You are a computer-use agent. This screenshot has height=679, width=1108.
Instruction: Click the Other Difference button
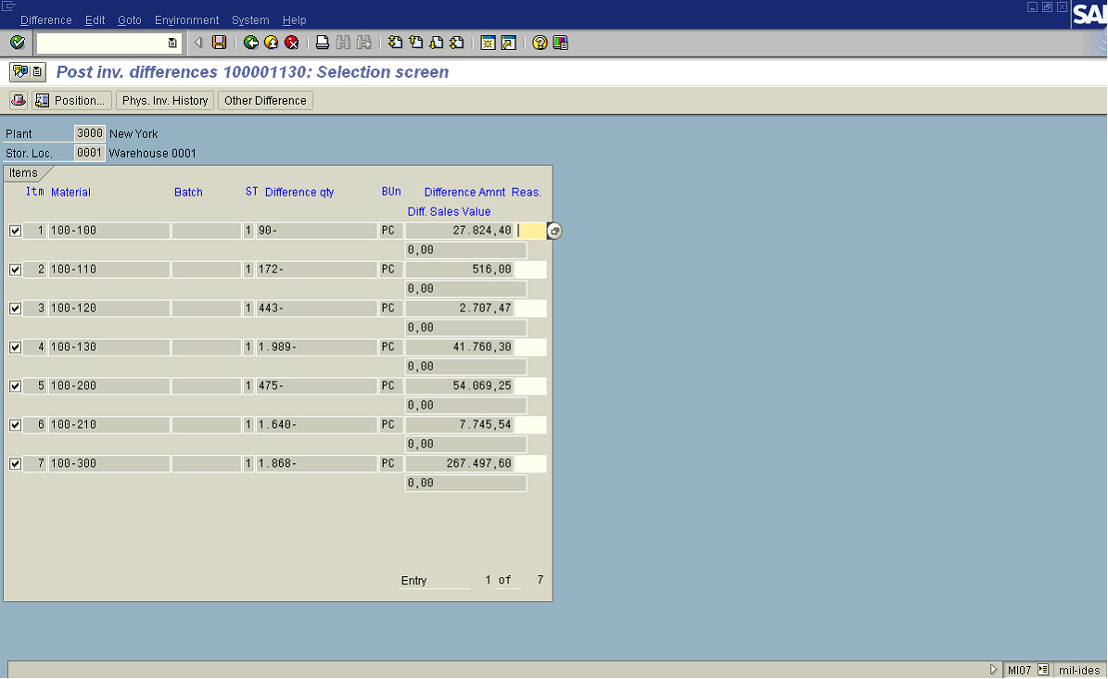265,100
